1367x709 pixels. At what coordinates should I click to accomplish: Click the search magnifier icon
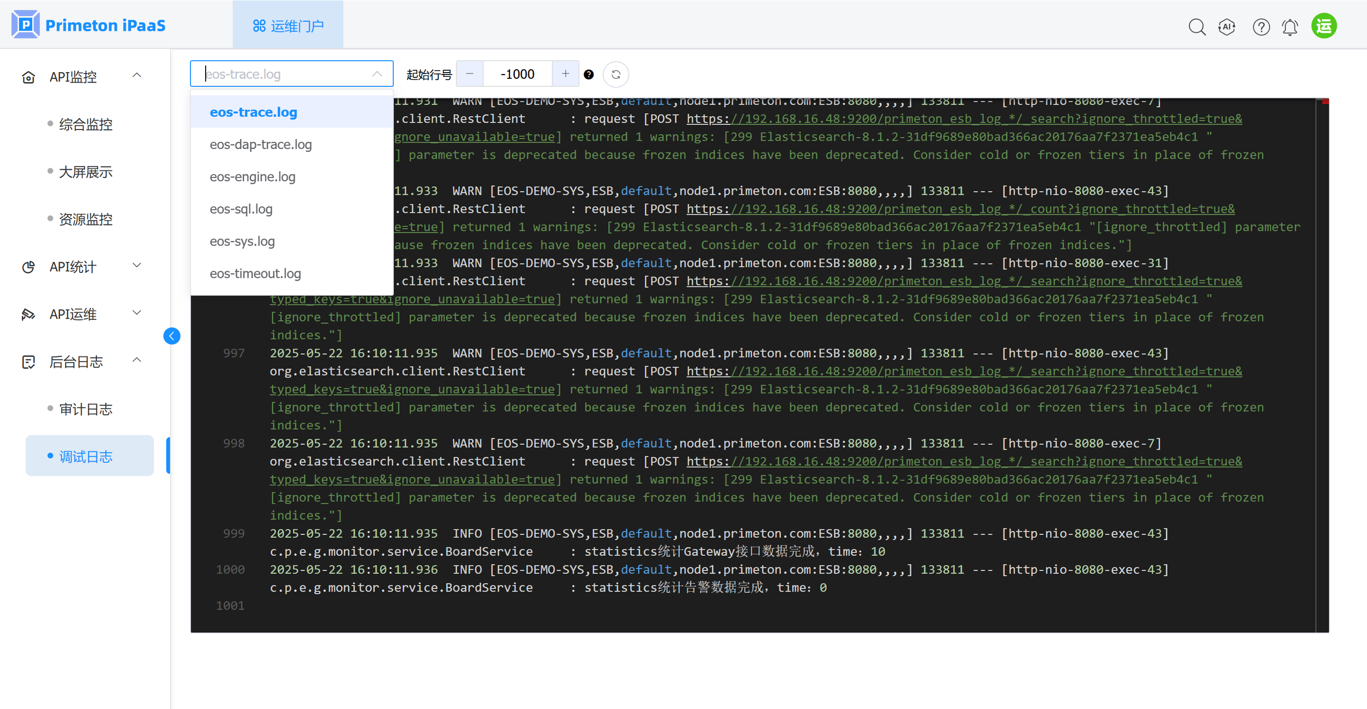coord(1197,27)
